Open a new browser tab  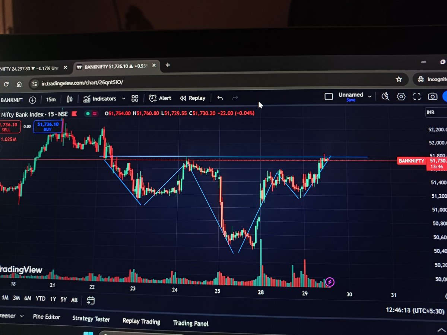click(x=168, y=65)
